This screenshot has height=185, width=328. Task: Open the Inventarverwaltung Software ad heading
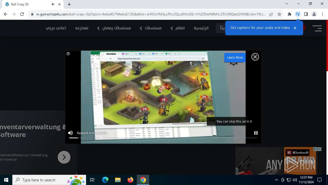33,131
